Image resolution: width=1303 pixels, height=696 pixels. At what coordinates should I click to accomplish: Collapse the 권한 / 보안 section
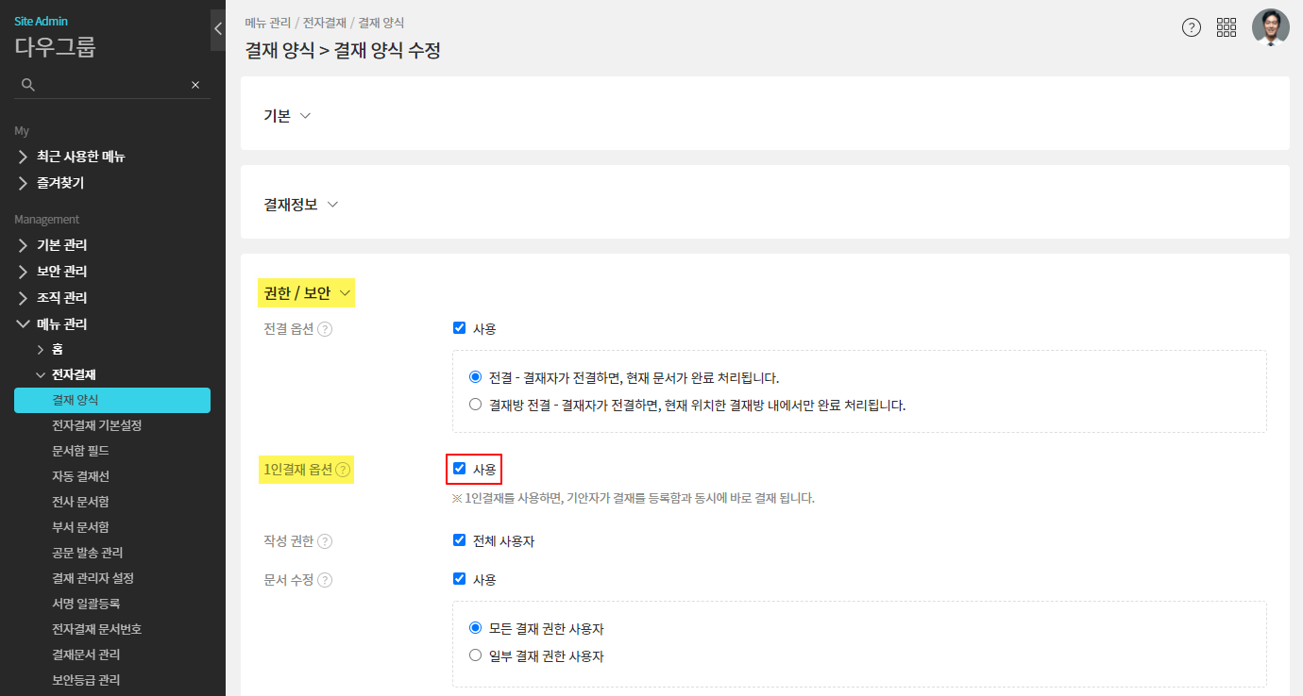(x=306, y=293)
